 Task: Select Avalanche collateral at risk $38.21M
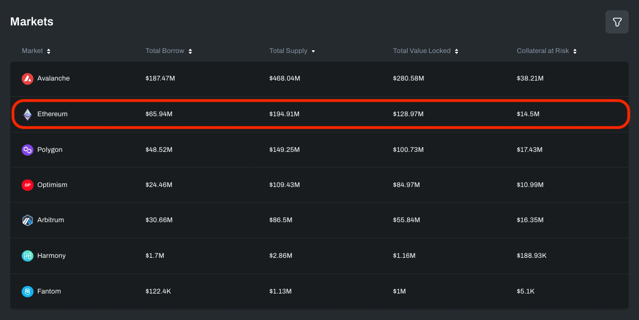click(530, 78)
